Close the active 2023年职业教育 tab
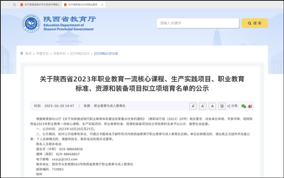This screenshot has width=284, height=178. pos(102,5)
